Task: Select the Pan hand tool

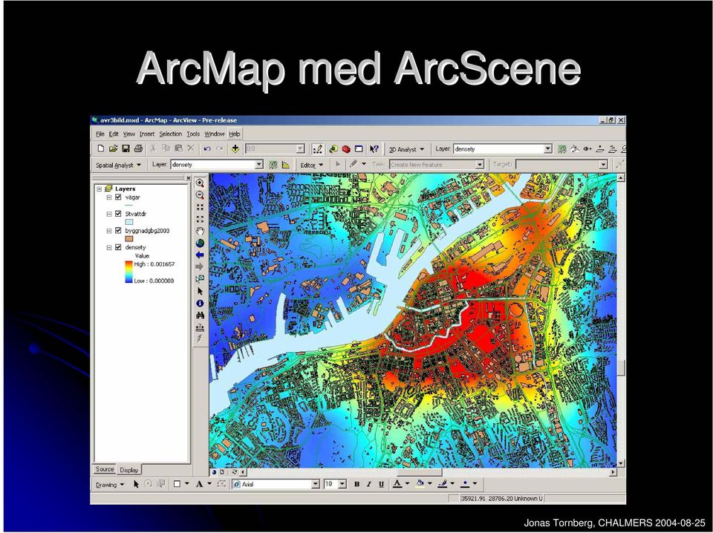Action: (x=200, y=231)
